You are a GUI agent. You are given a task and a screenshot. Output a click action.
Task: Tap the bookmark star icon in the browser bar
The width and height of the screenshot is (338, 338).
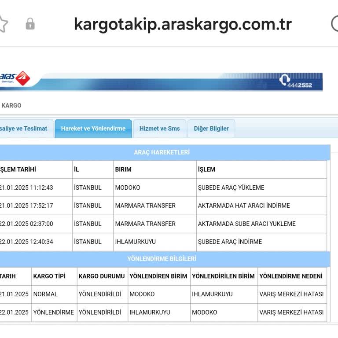(3, 24)
